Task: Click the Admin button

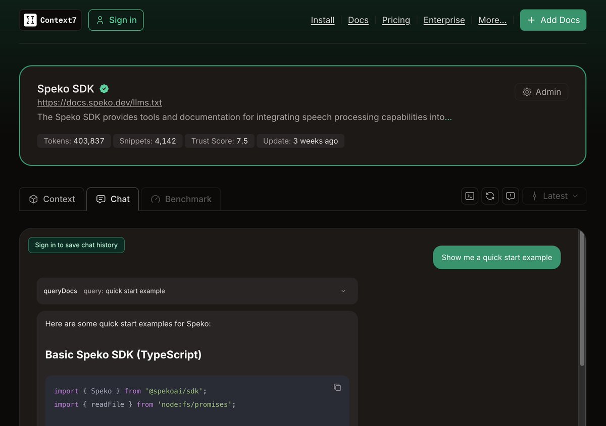Action: [541, 92]
